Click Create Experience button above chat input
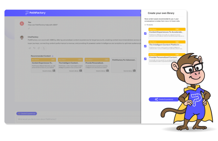This screenshot has height=141, width=218. point(27,114)
